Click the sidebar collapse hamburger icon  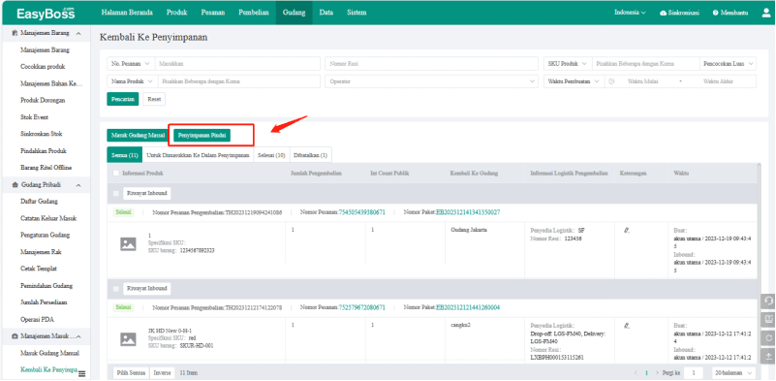pos(81,373)
